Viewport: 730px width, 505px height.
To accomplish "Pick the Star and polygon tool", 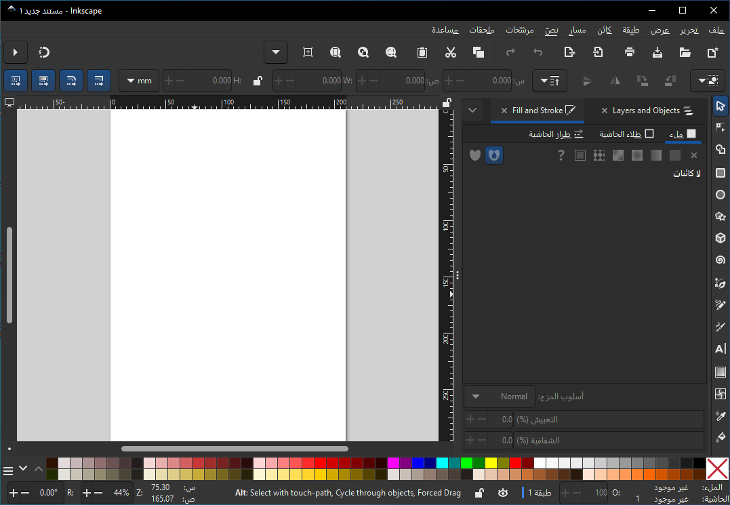I will [x=721, y=216].
